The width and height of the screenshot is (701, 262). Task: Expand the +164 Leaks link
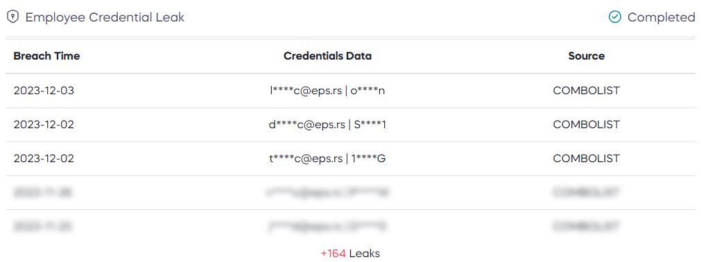pos(350,254)
